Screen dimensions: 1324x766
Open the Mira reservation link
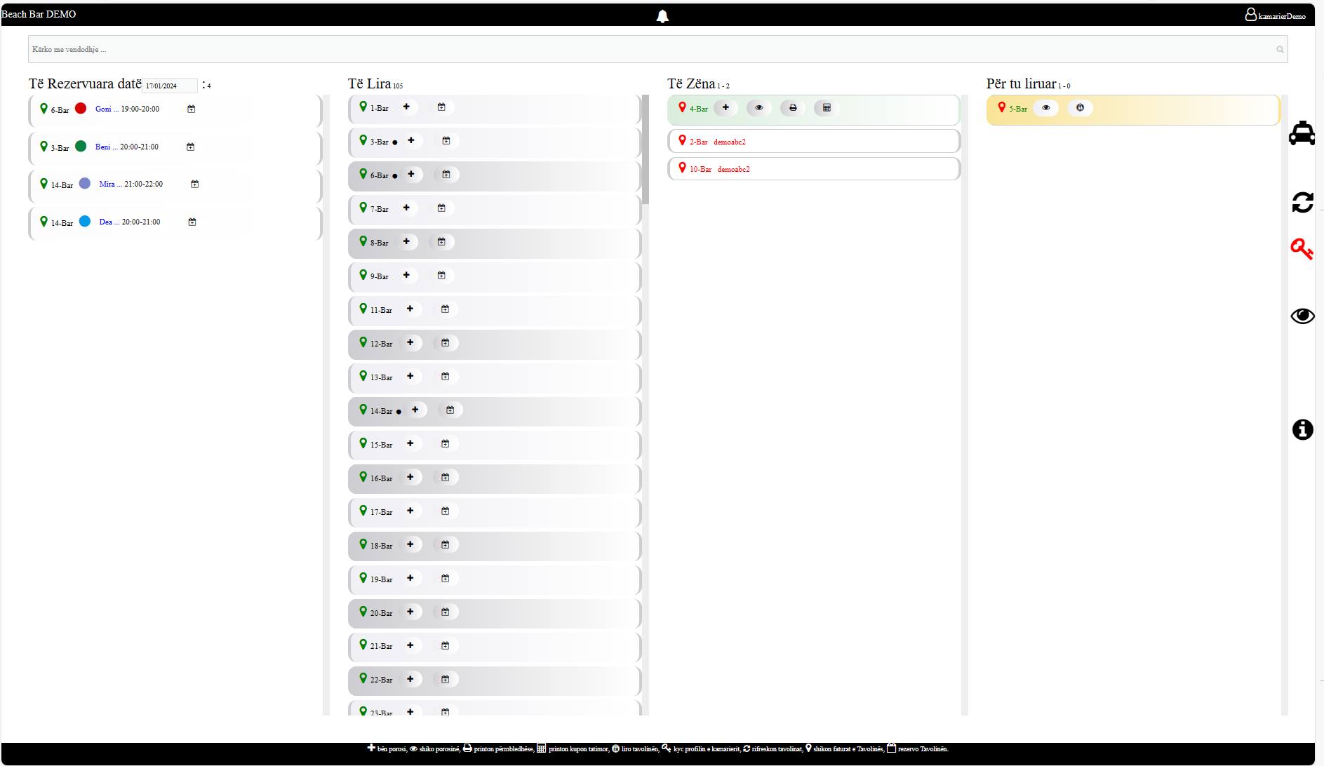click(x=110, y=184)
